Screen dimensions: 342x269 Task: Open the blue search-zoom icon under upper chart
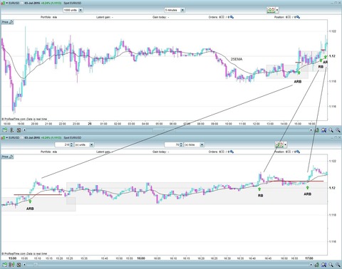(x=323, y=130)
